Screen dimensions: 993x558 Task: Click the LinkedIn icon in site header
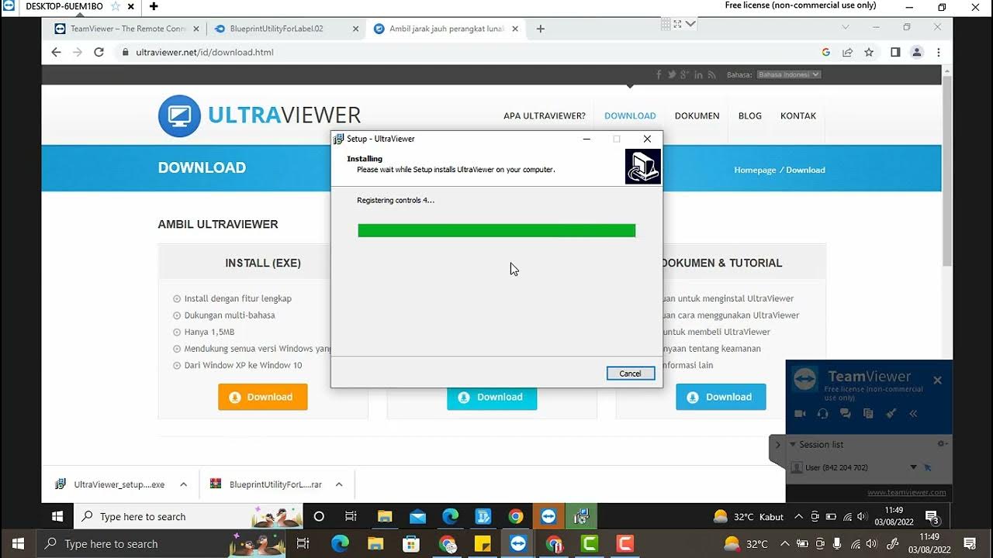click(x=698, y=74)
